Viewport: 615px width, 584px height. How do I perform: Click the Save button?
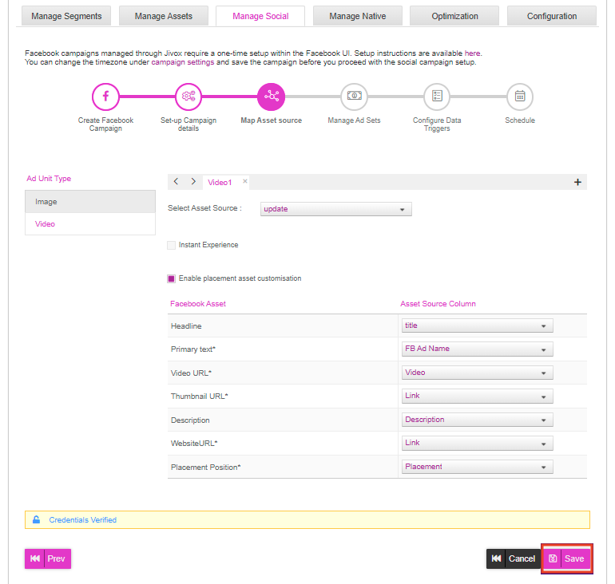567,558
